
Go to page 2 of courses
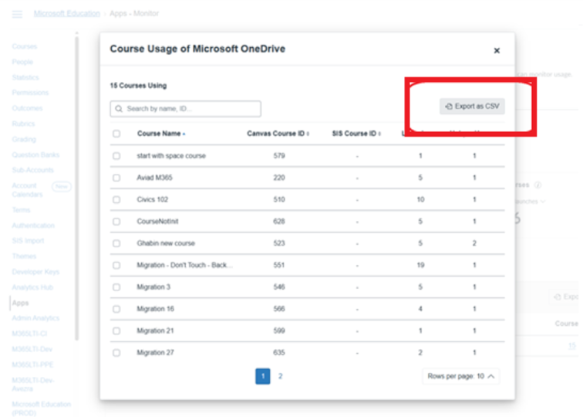(x=281, y=376)
